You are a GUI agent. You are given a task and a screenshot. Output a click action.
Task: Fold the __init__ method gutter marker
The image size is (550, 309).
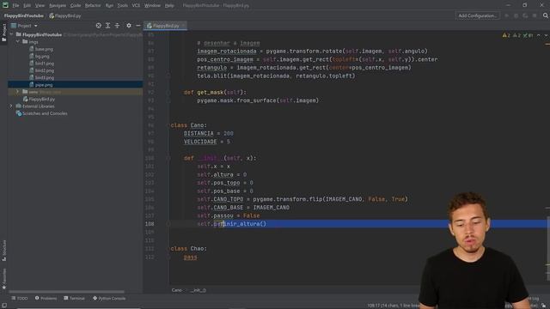tap(168, 158)
